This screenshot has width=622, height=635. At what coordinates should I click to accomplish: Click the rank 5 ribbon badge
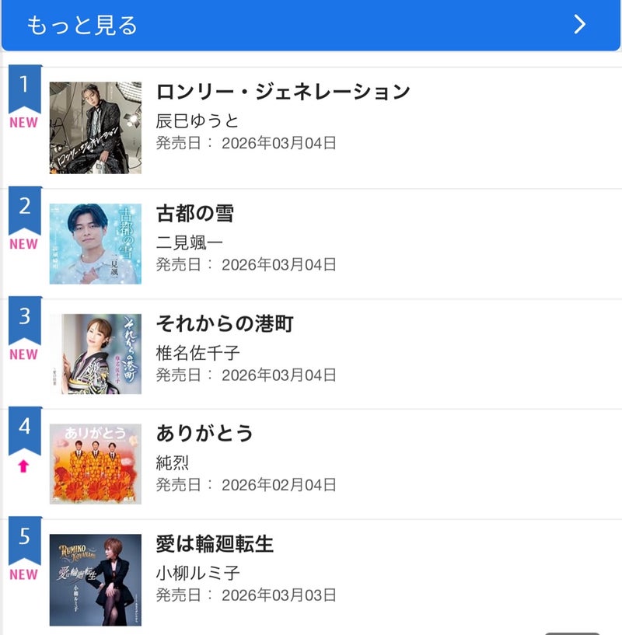pyautogui.click(x=24, y=539)
